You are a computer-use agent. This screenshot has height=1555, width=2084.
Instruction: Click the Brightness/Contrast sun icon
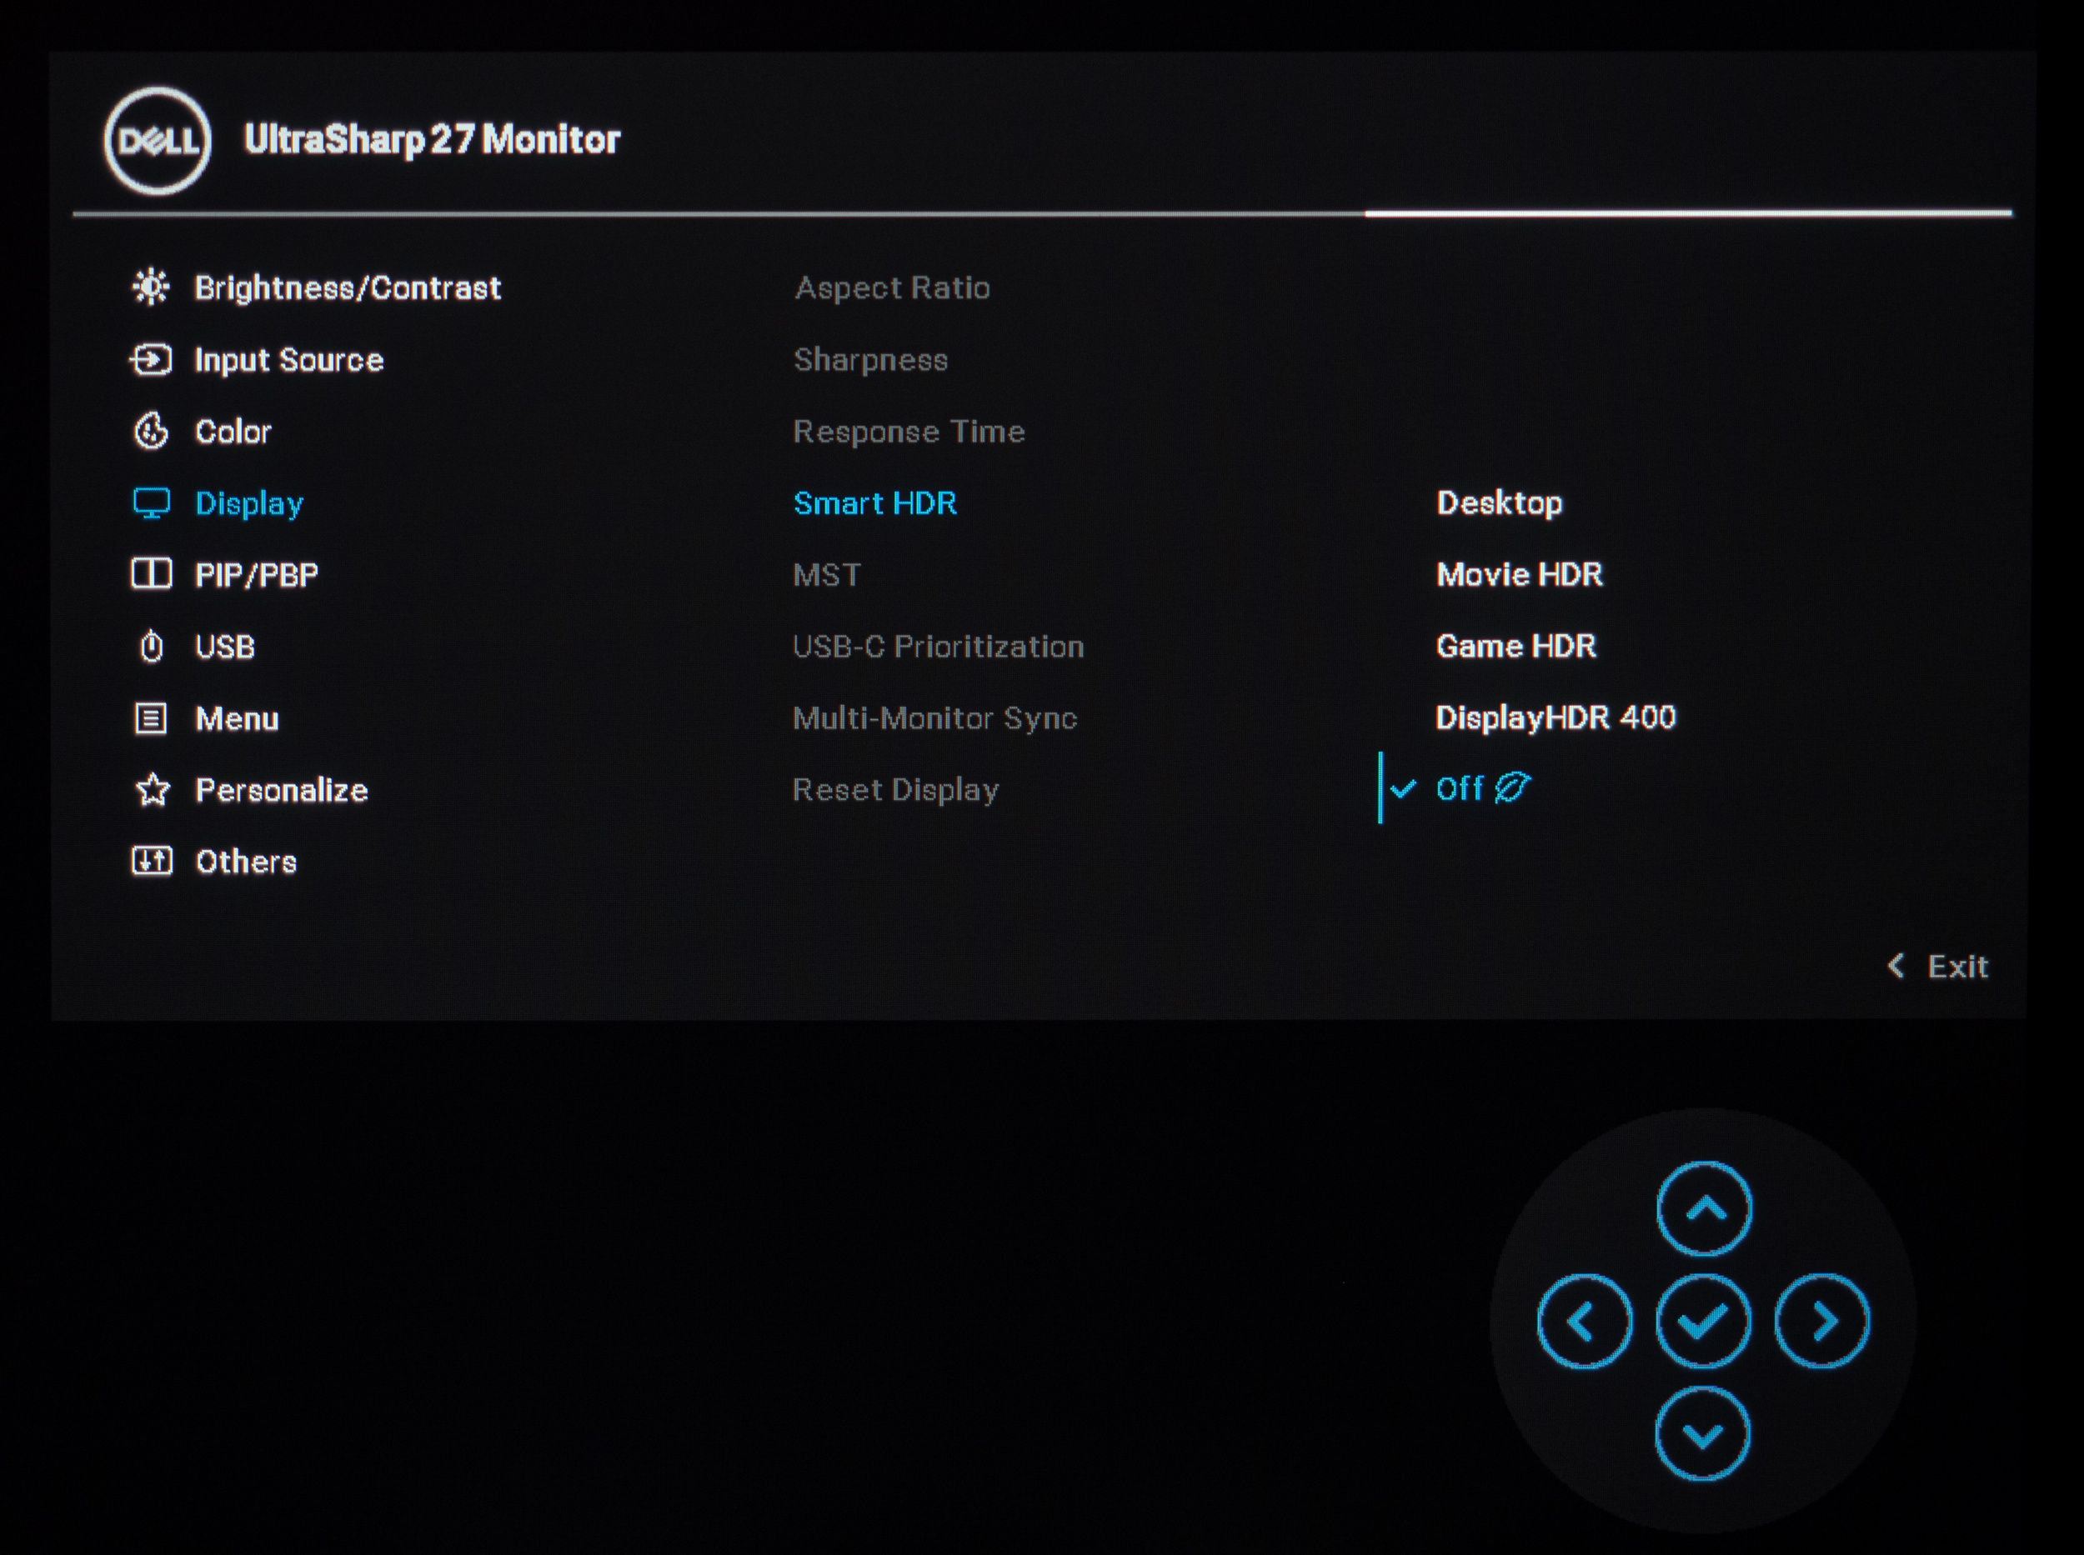pos(151,287)
